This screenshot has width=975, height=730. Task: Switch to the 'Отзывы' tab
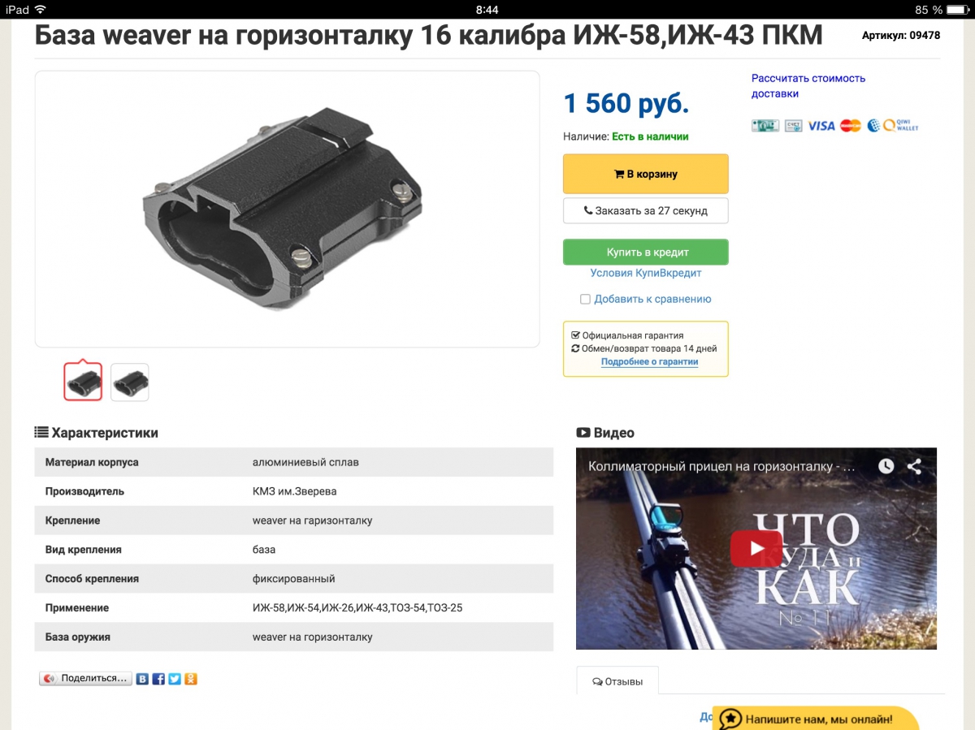(617, 681)
